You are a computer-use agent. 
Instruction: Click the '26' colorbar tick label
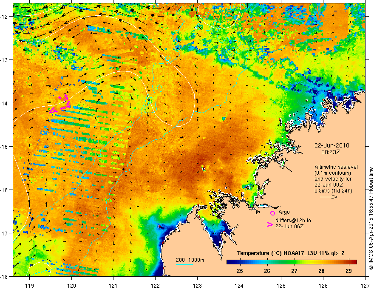pyautogui.click(x=267, y=271)
